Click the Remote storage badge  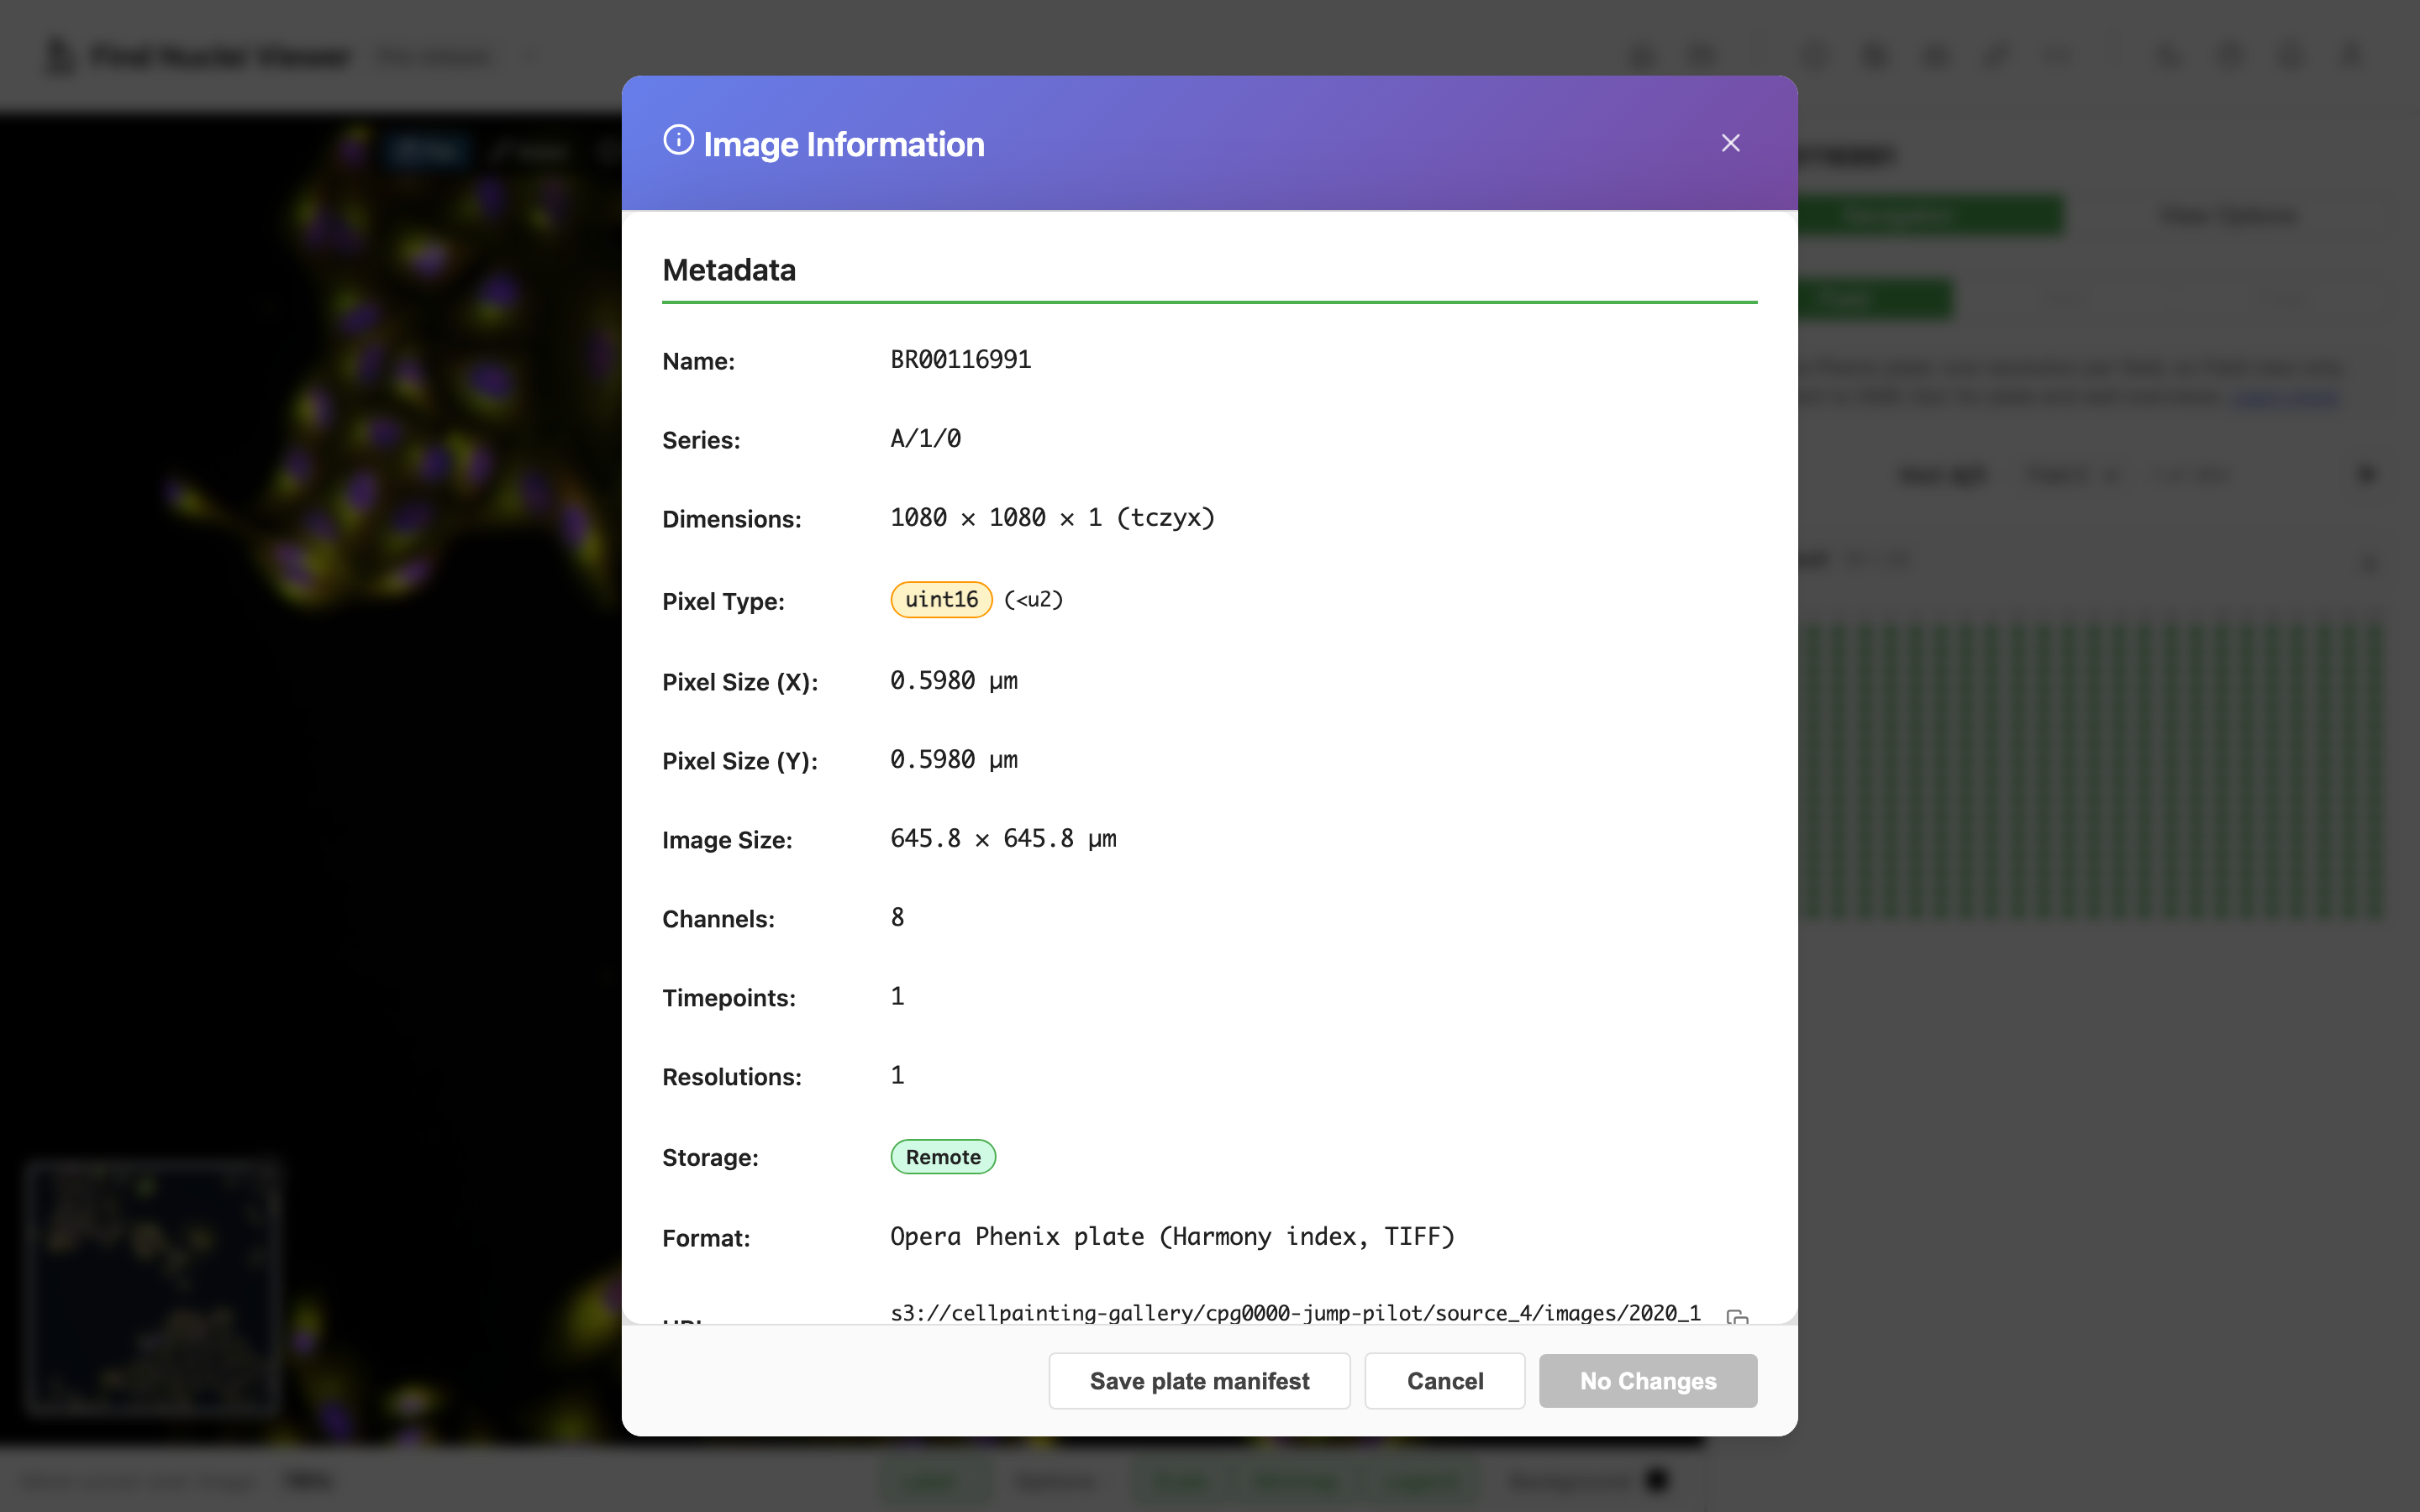tap(942, 1157)
